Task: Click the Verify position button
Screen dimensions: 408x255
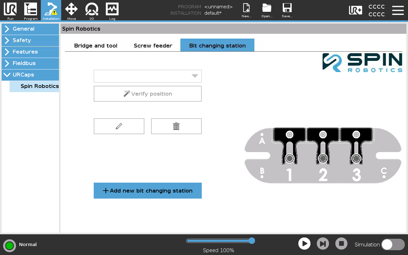Action: pos(148,94)
